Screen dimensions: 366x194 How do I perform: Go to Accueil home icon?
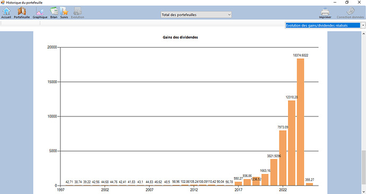click(x=6, y=13)
